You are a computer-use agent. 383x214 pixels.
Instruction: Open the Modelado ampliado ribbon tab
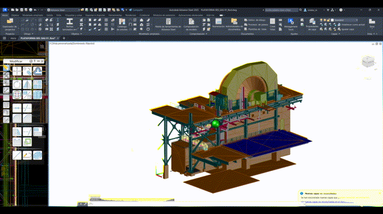point(33,15)
